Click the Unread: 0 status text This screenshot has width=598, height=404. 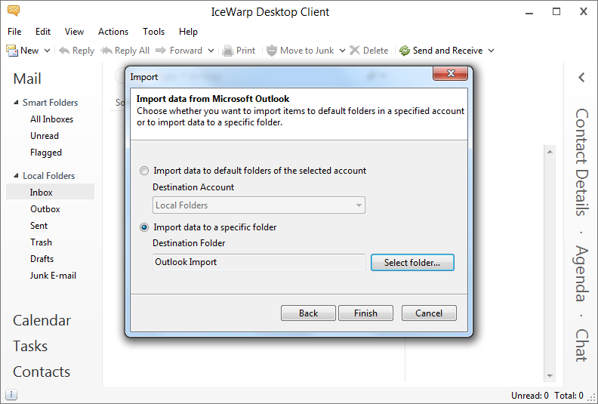(x=530, y=395)
